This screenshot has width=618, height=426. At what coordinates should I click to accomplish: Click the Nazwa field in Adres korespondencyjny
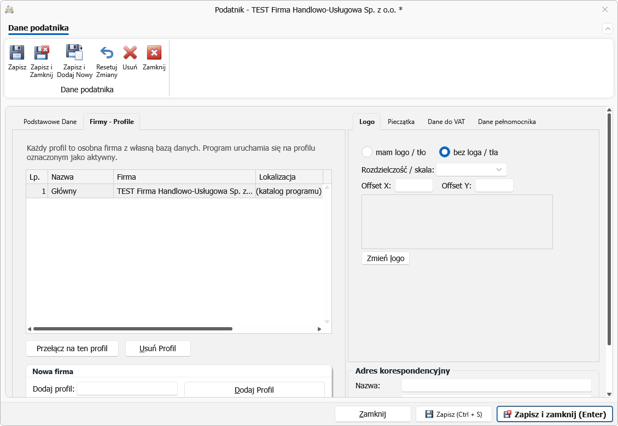coord(496,386)
